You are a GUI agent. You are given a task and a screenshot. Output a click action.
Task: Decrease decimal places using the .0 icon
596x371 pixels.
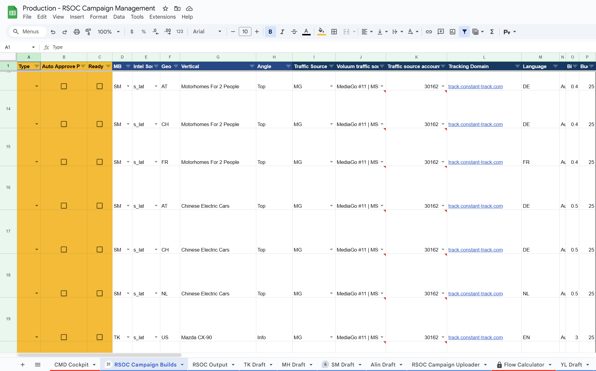(155, 32)
